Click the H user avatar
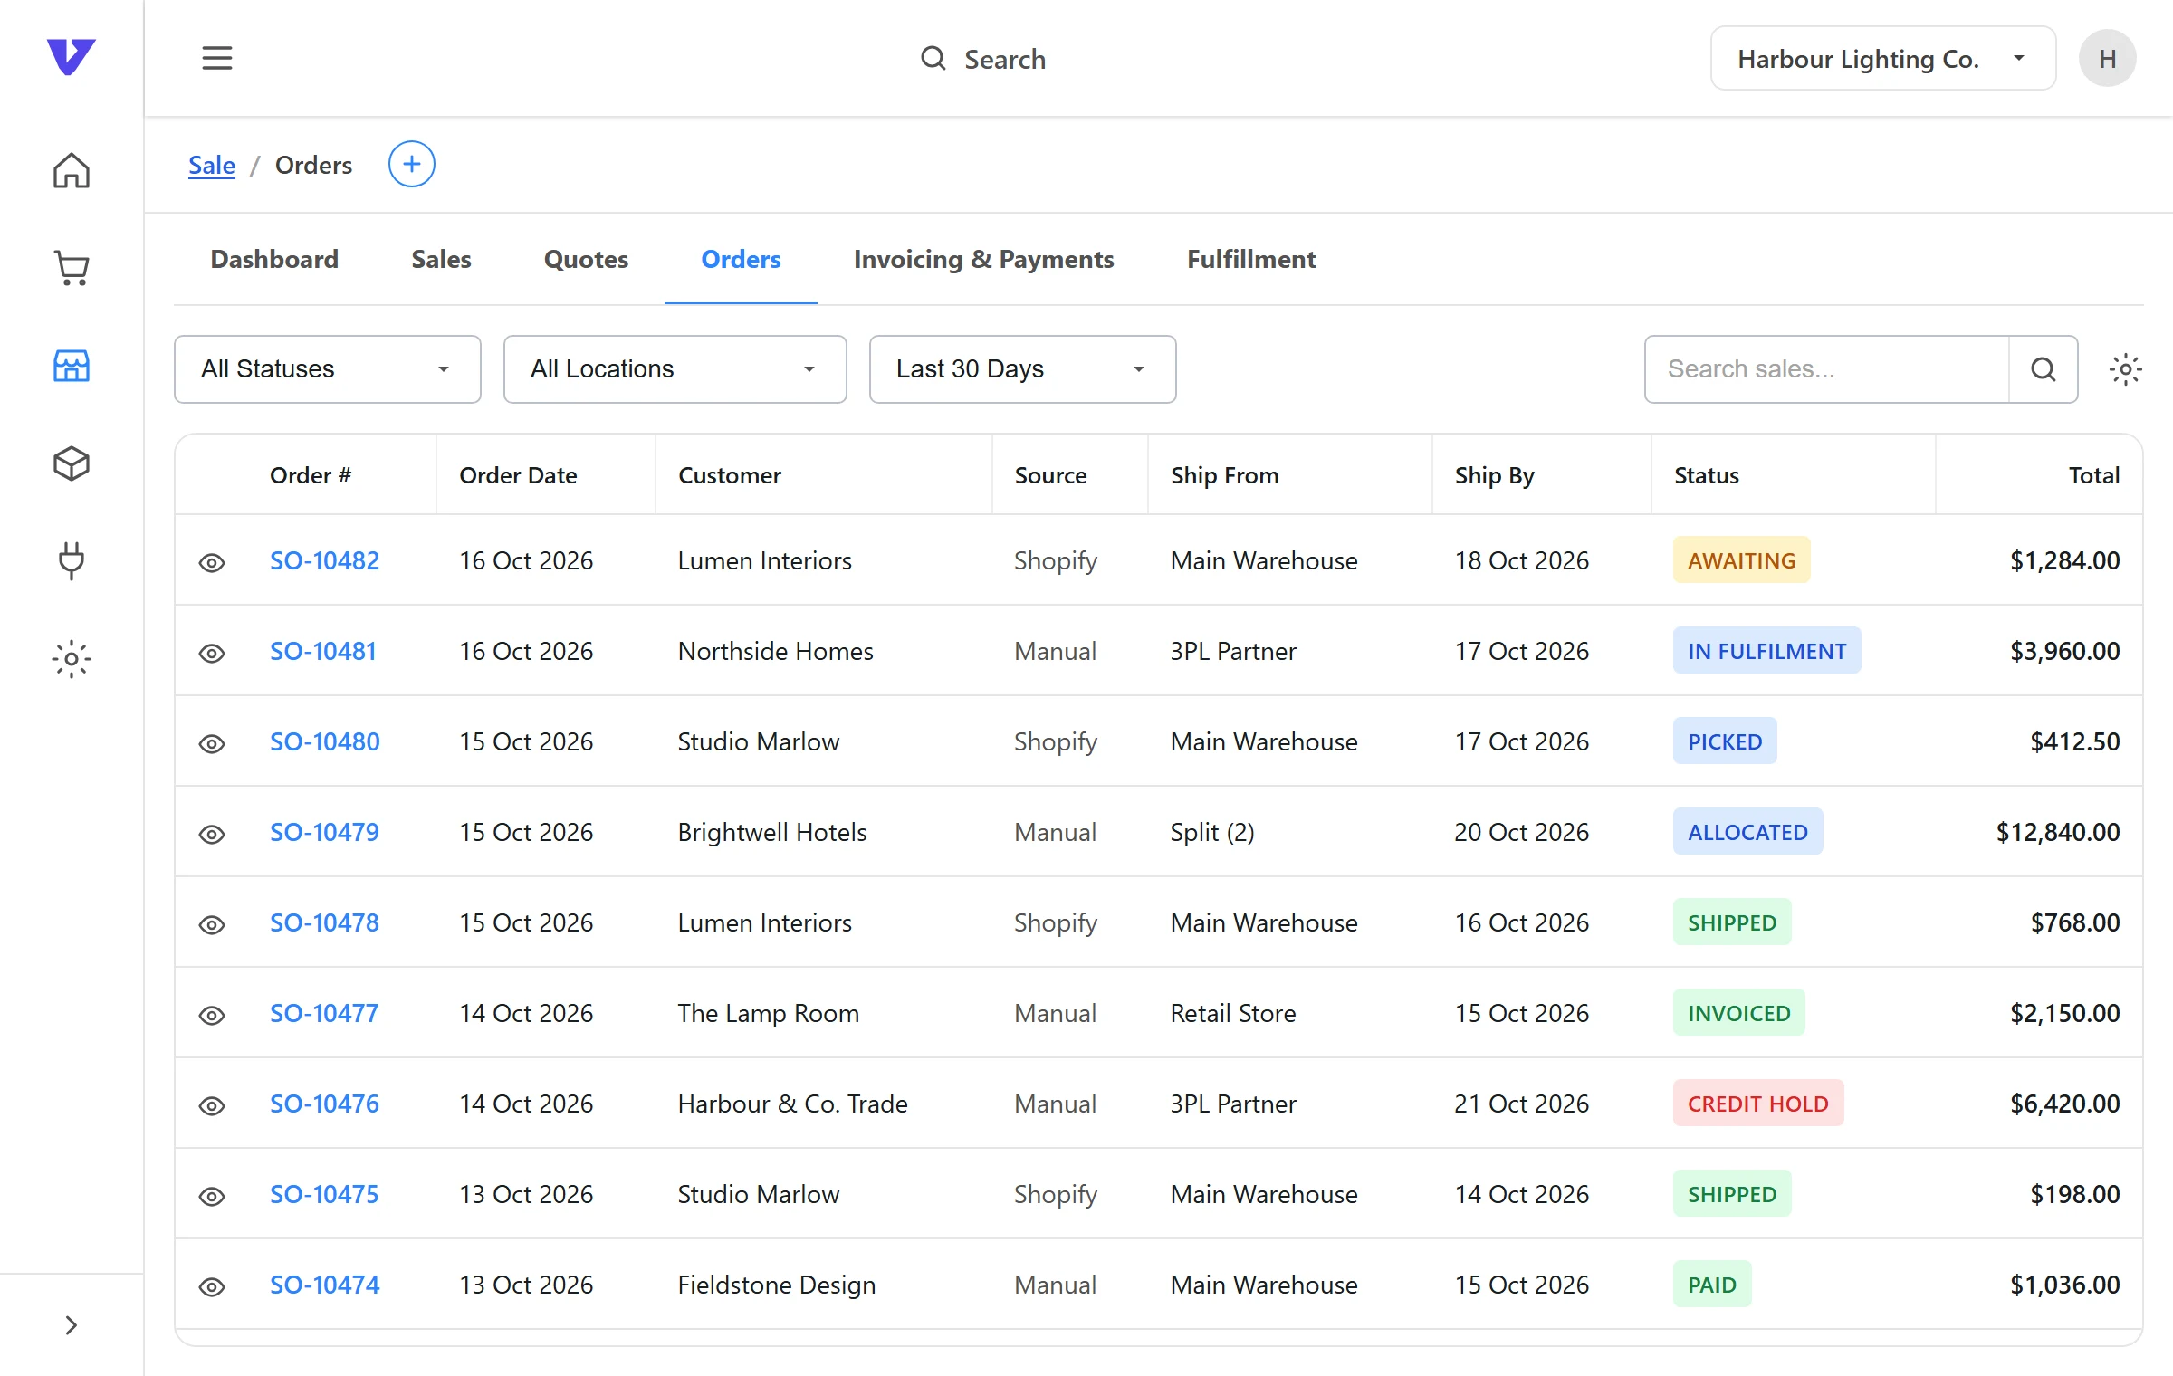The image size is (2173, 1376). [2107, 59]
